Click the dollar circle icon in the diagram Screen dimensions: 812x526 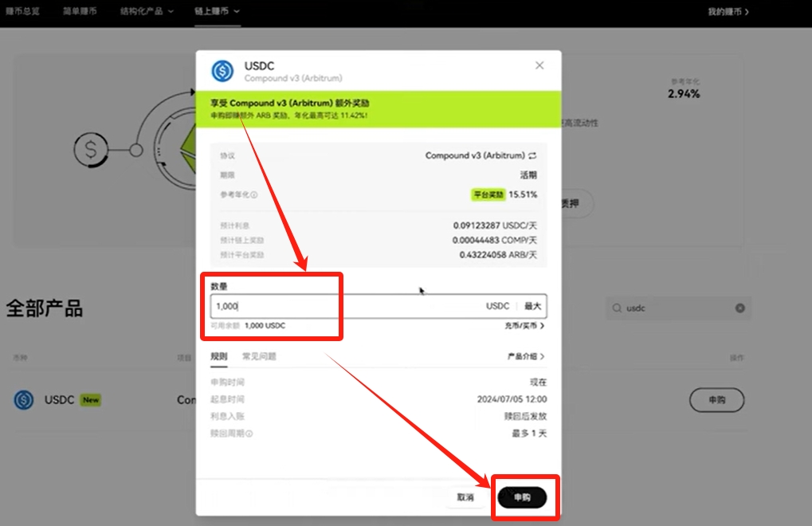pyautogui.click(x=91, y=150)
